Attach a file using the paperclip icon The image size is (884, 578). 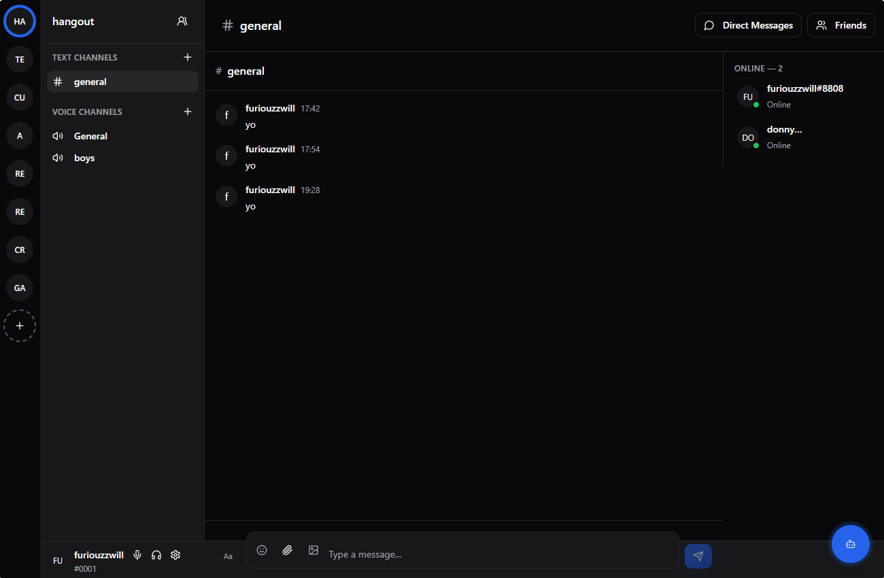(x=288, y=550)
